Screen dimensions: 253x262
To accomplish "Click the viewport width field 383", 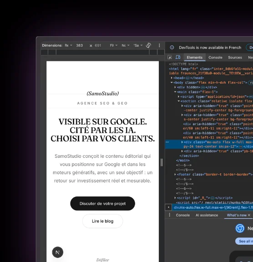I will [x=79, y=45].
